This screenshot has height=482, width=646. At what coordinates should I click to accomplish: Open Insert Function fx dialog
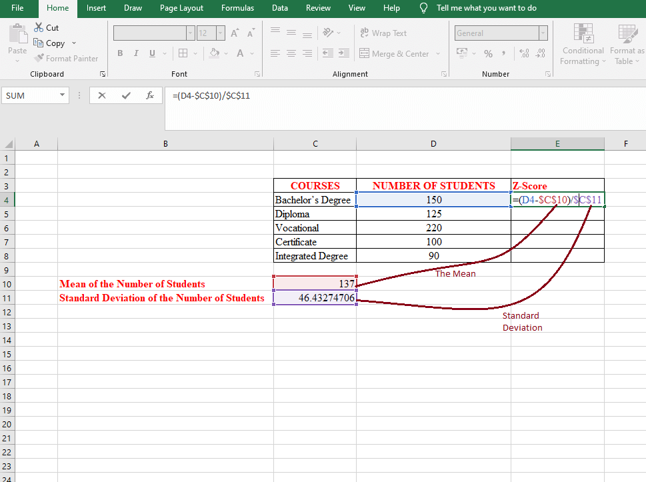coord(150,95)
